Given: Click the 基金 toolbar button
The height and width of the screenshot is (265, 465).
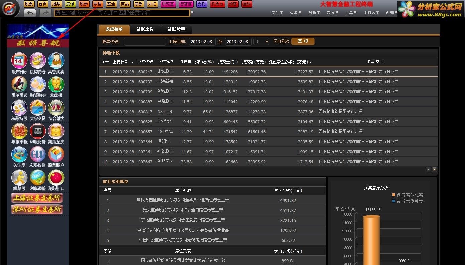Looking at the screenshot, I should 111,4.
